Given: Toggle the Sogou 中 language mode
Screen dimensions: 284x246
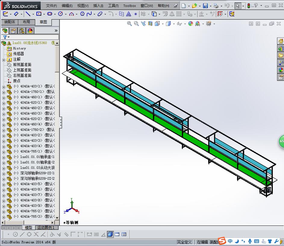Looking at the screenshot, I should 230,241.
